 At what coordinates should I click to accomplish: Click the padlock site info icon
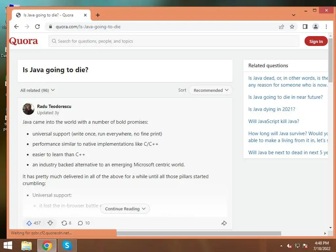click(51, 27)
